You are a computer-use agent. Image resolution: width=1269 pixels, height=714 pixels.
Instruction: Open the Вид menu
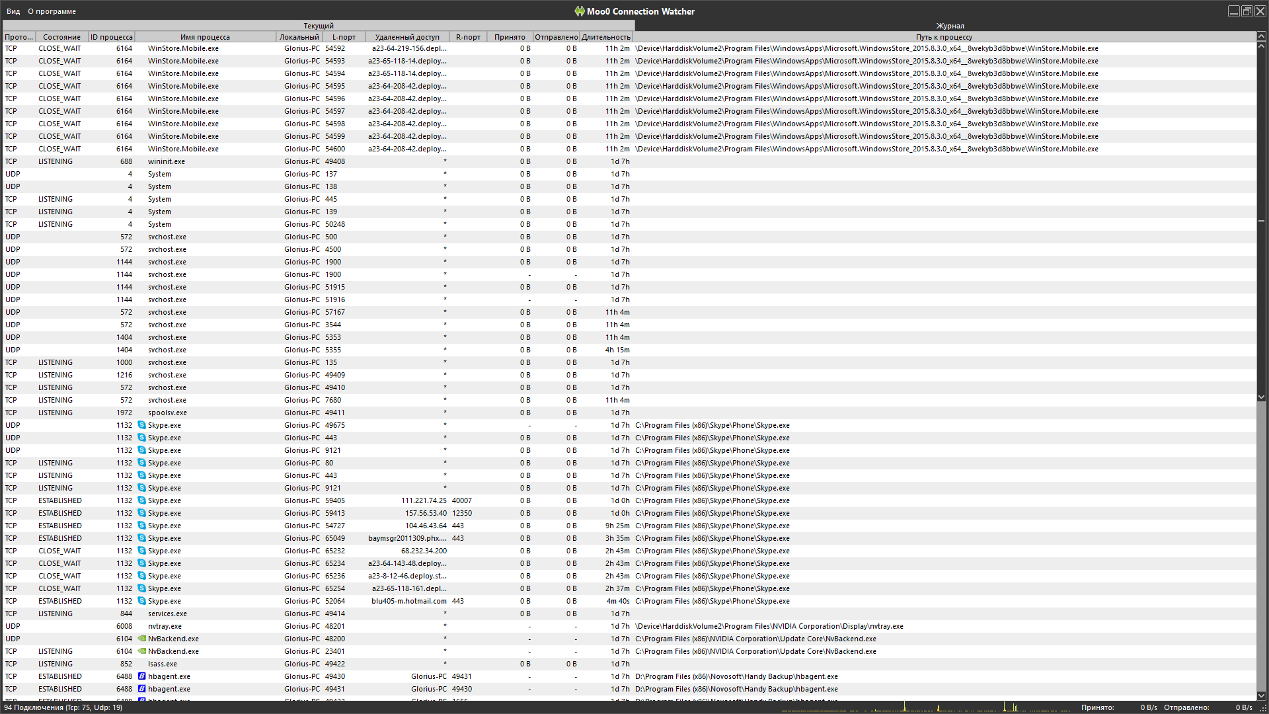13,11
